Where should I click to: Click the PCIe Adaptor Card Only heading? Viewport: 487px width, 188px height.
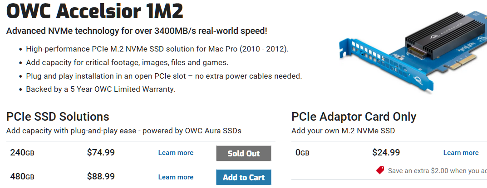354,117
